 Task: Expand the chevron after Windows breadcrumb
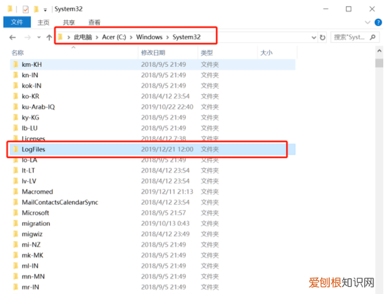pos(168,37)
